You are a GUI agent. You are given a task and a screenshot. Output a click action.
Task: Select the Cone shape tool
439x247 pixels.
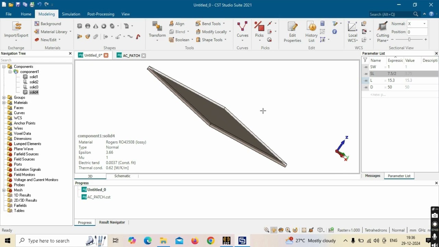[x=96, y=26]
